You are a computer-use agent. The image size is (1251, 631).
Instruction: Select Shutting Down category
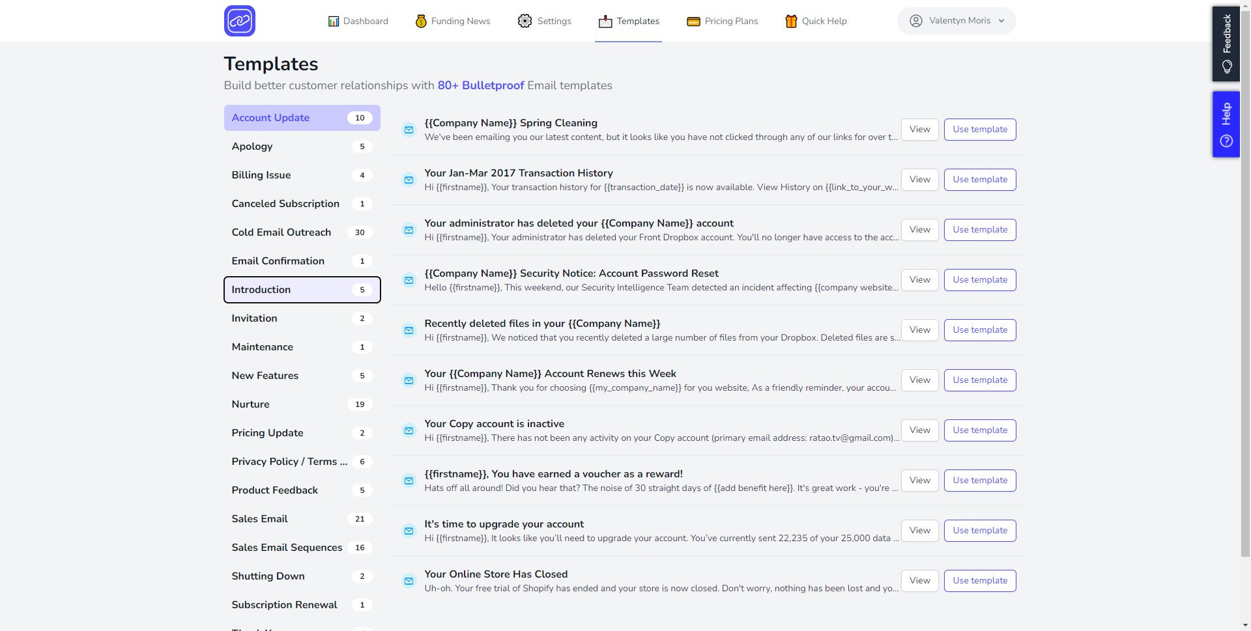[302, 576]
